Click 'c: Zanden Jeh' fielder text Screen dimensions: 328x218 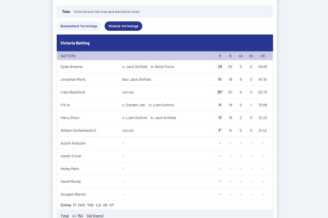pos(134,105)
